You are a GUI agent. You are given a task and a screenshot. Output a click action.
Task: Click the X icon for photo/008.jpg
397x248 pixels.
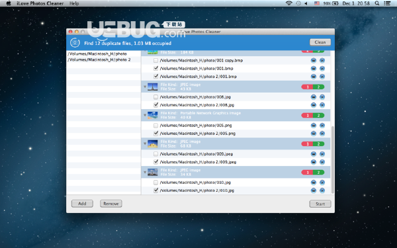(x=322, y=97)
